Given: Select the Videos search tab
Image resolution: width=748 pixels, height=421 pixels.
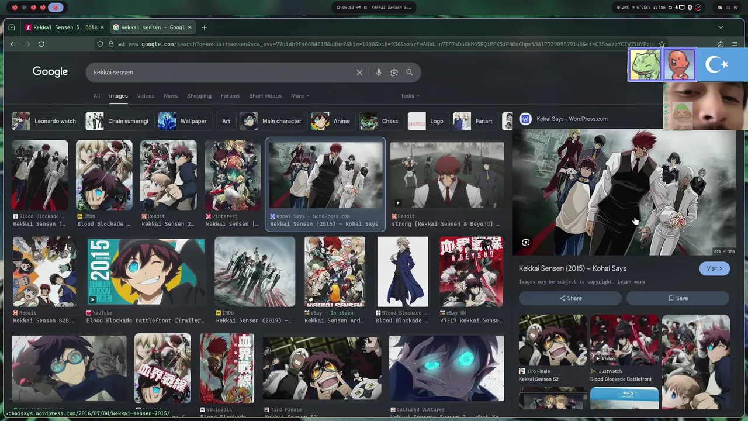Looking at the screenshot, I should tap(146, 96).
